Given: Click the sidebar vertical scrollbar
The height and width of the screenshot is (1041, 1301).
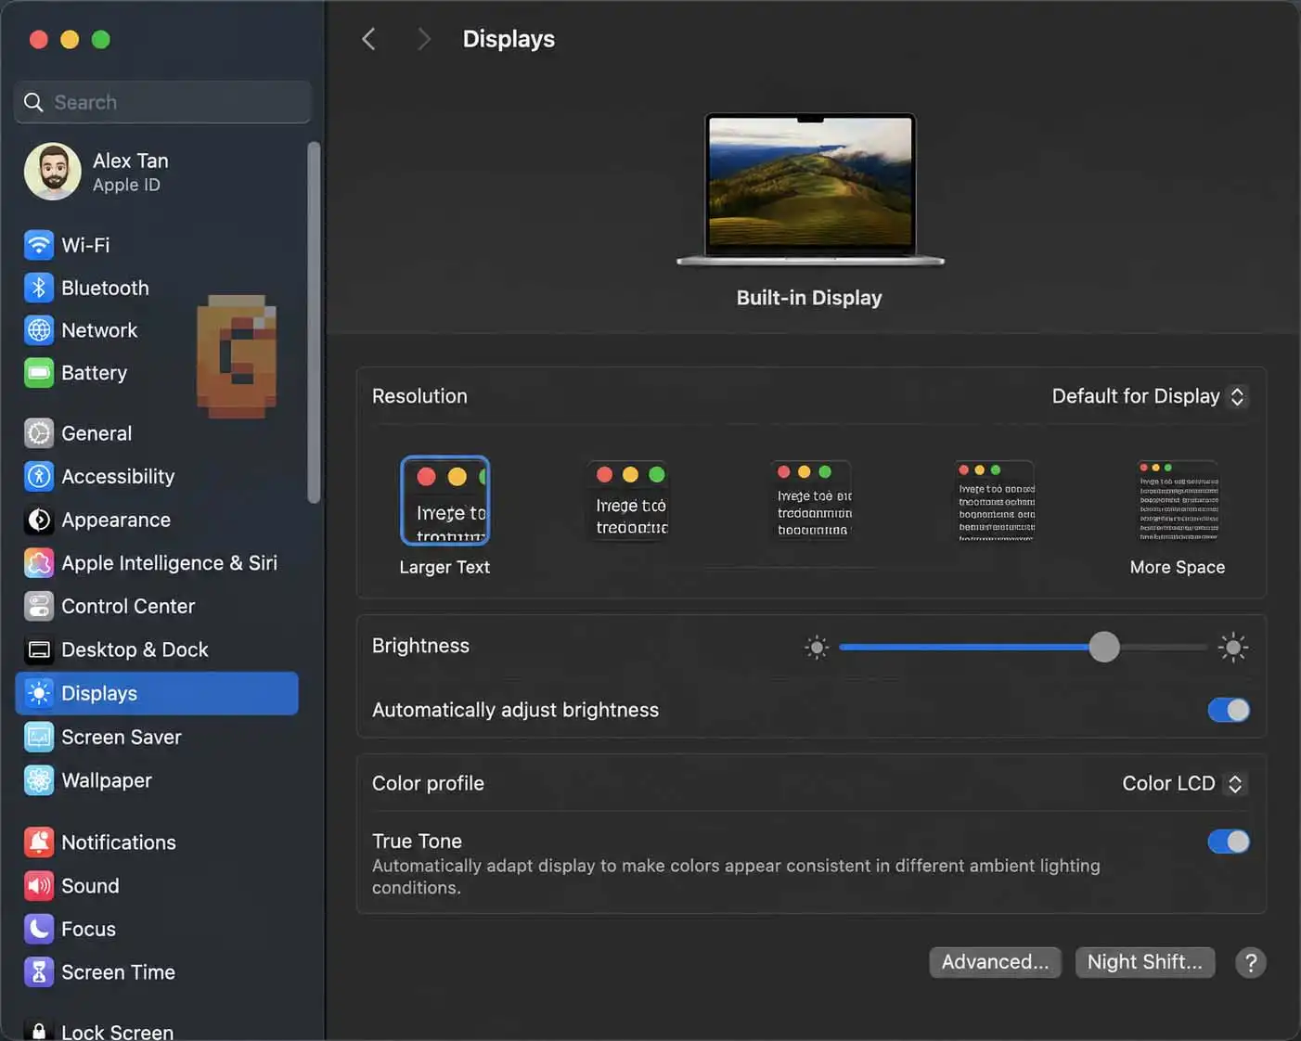Looking at the screenshot, I should (x=314, y=323).
